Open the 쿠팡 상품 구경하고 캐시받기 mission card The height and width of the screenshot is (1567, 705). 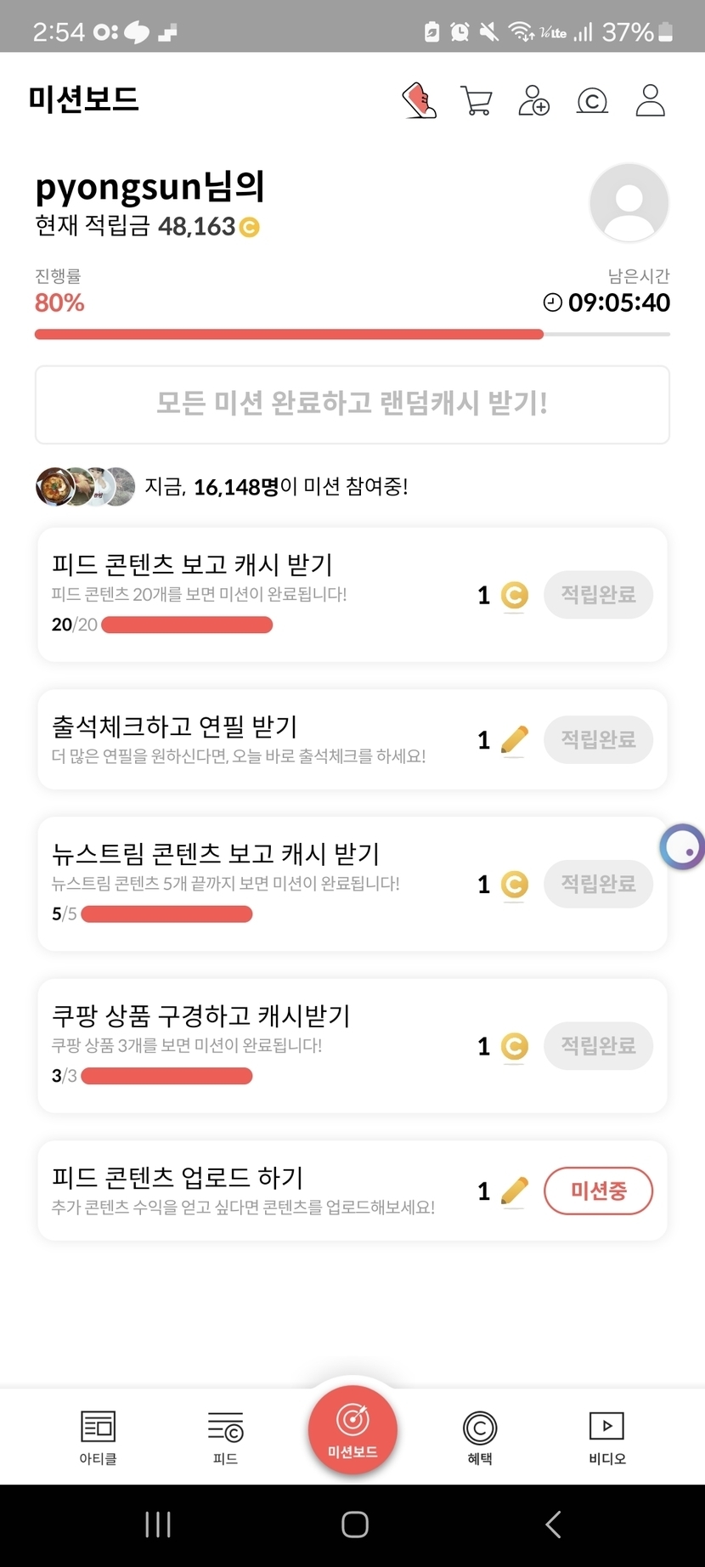255,1045
